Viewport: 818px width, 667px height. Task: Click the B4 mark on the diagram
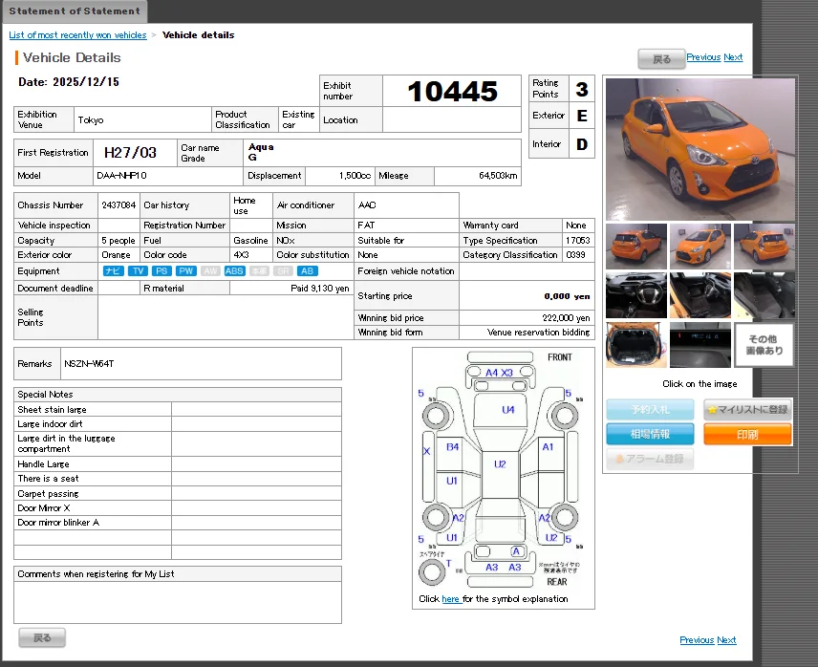[452, 447]
